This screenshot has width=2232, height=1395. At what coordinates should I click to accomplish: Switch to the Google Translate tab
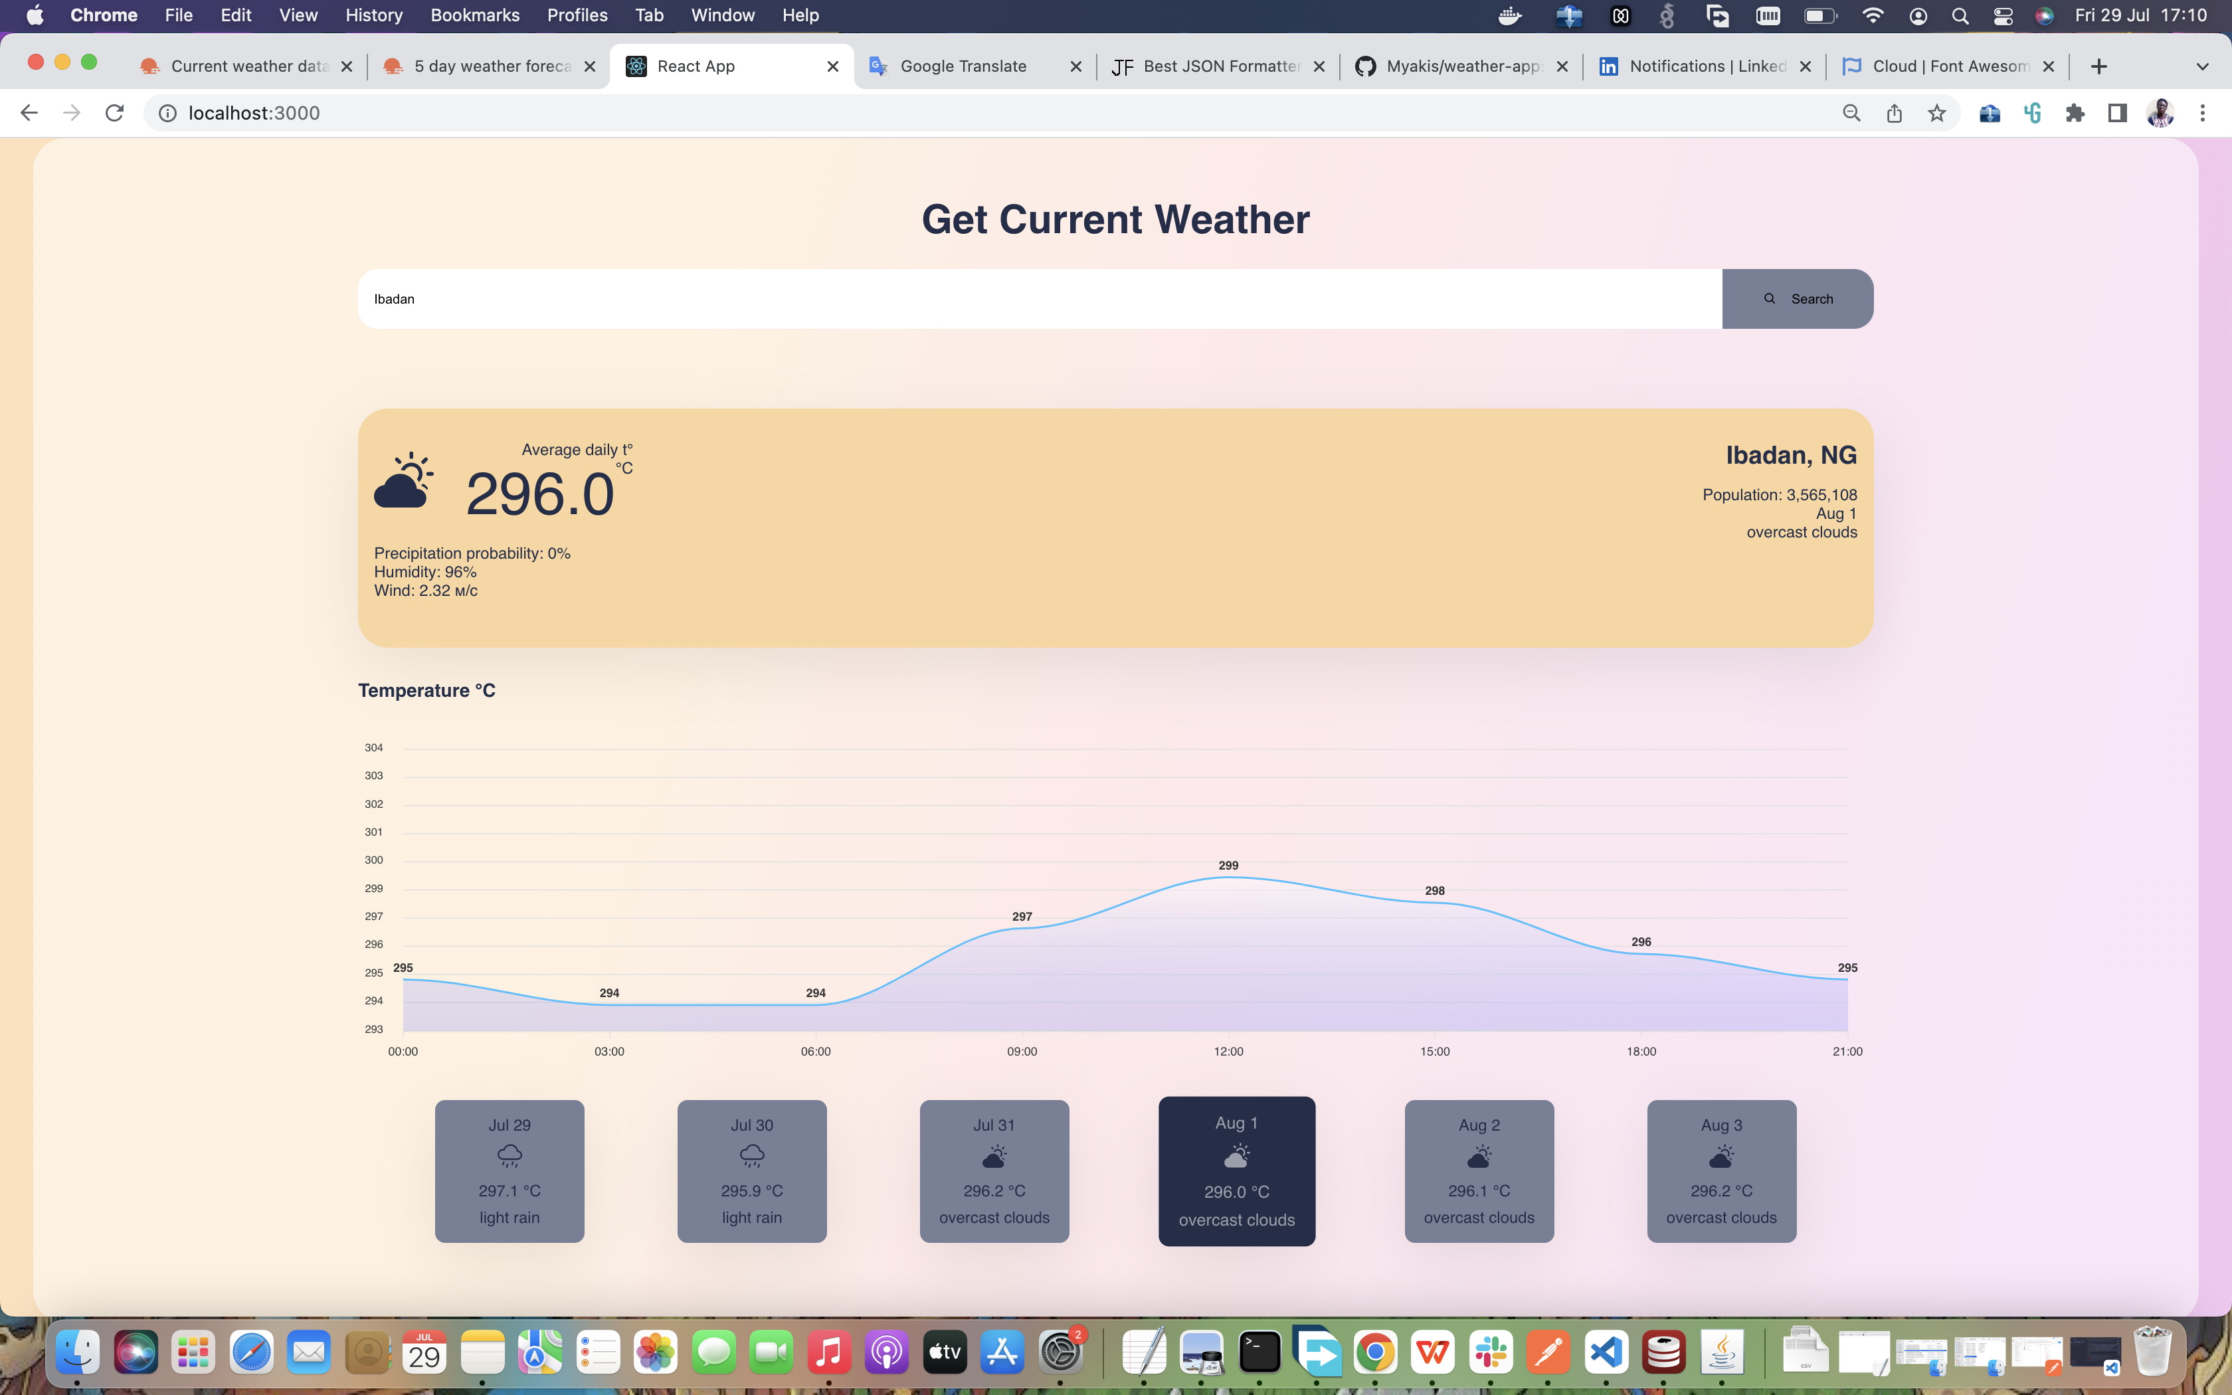pos(963,66)
